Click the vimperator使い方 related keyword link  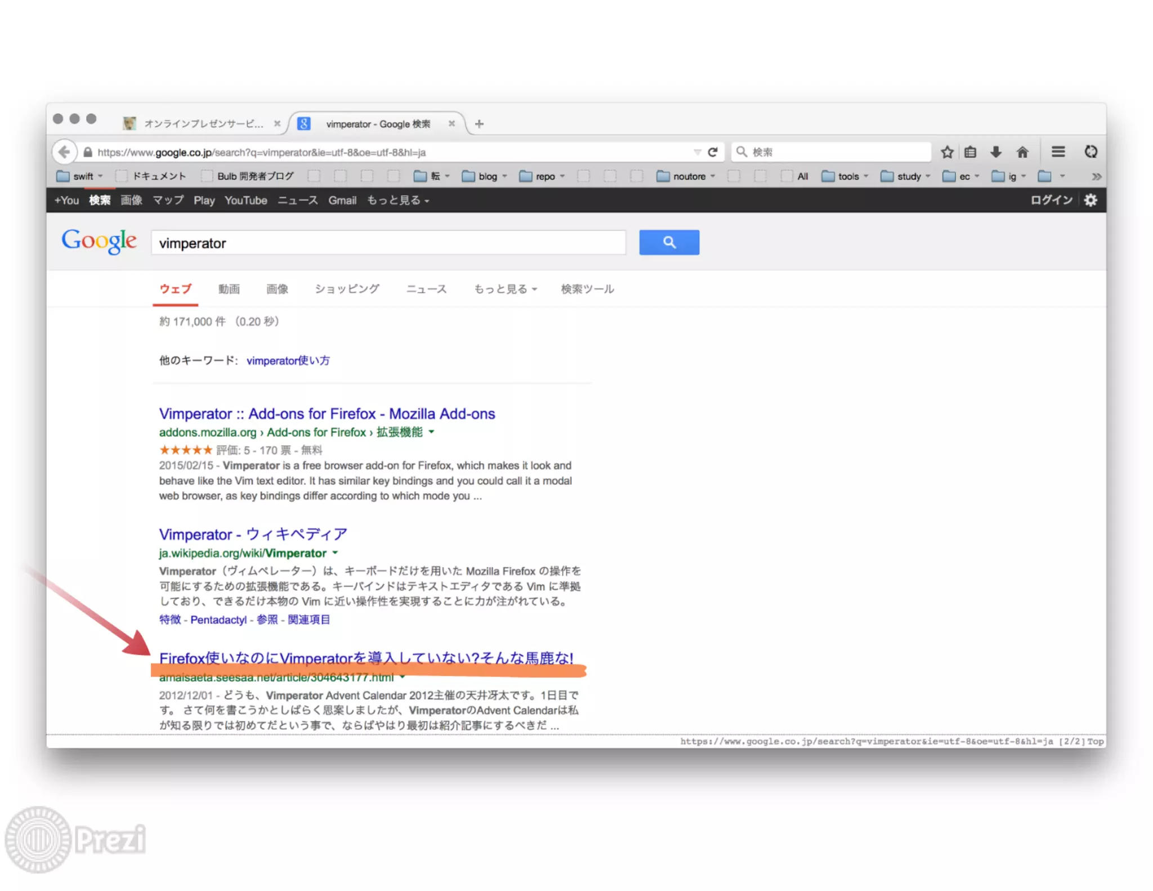288,360
